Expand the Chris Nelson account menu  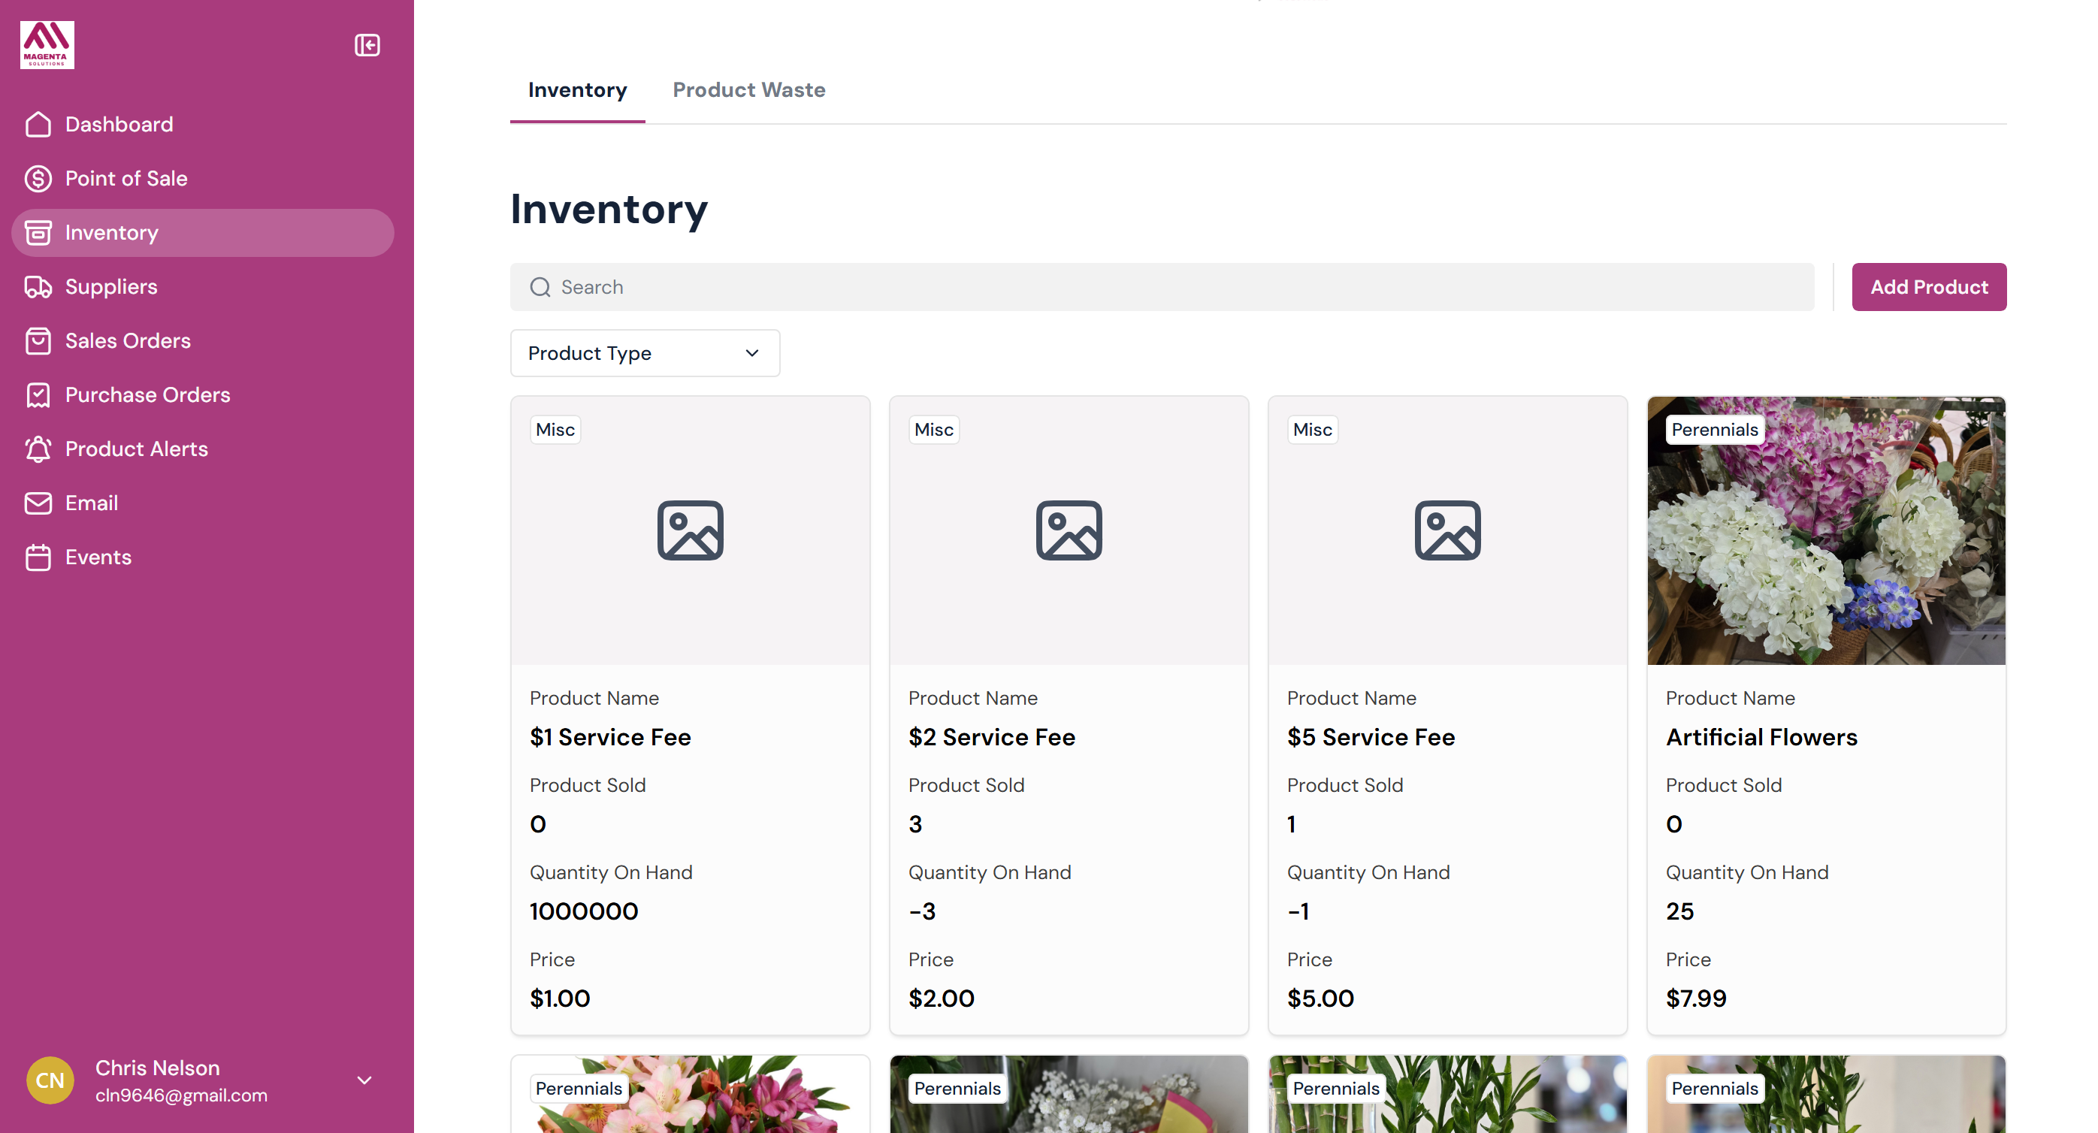(364, 1080)
